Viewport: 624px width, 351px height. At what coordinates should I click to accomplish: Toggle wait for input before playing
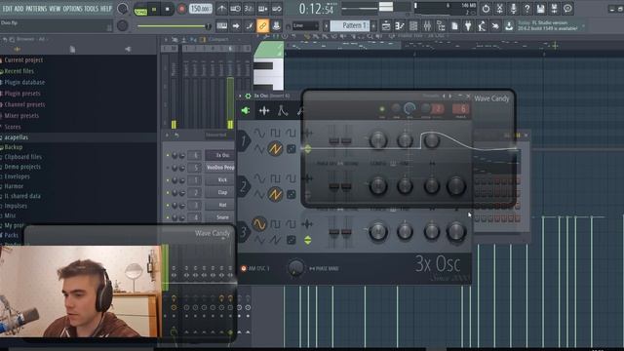[236, 9]
